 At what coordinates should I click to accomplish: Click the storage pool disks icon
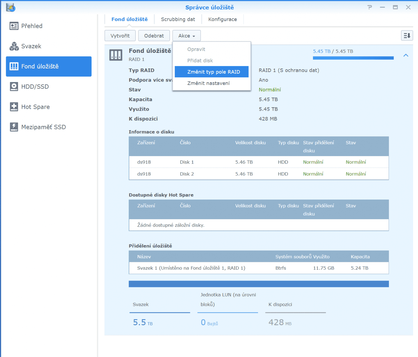[x=116, y=55]
